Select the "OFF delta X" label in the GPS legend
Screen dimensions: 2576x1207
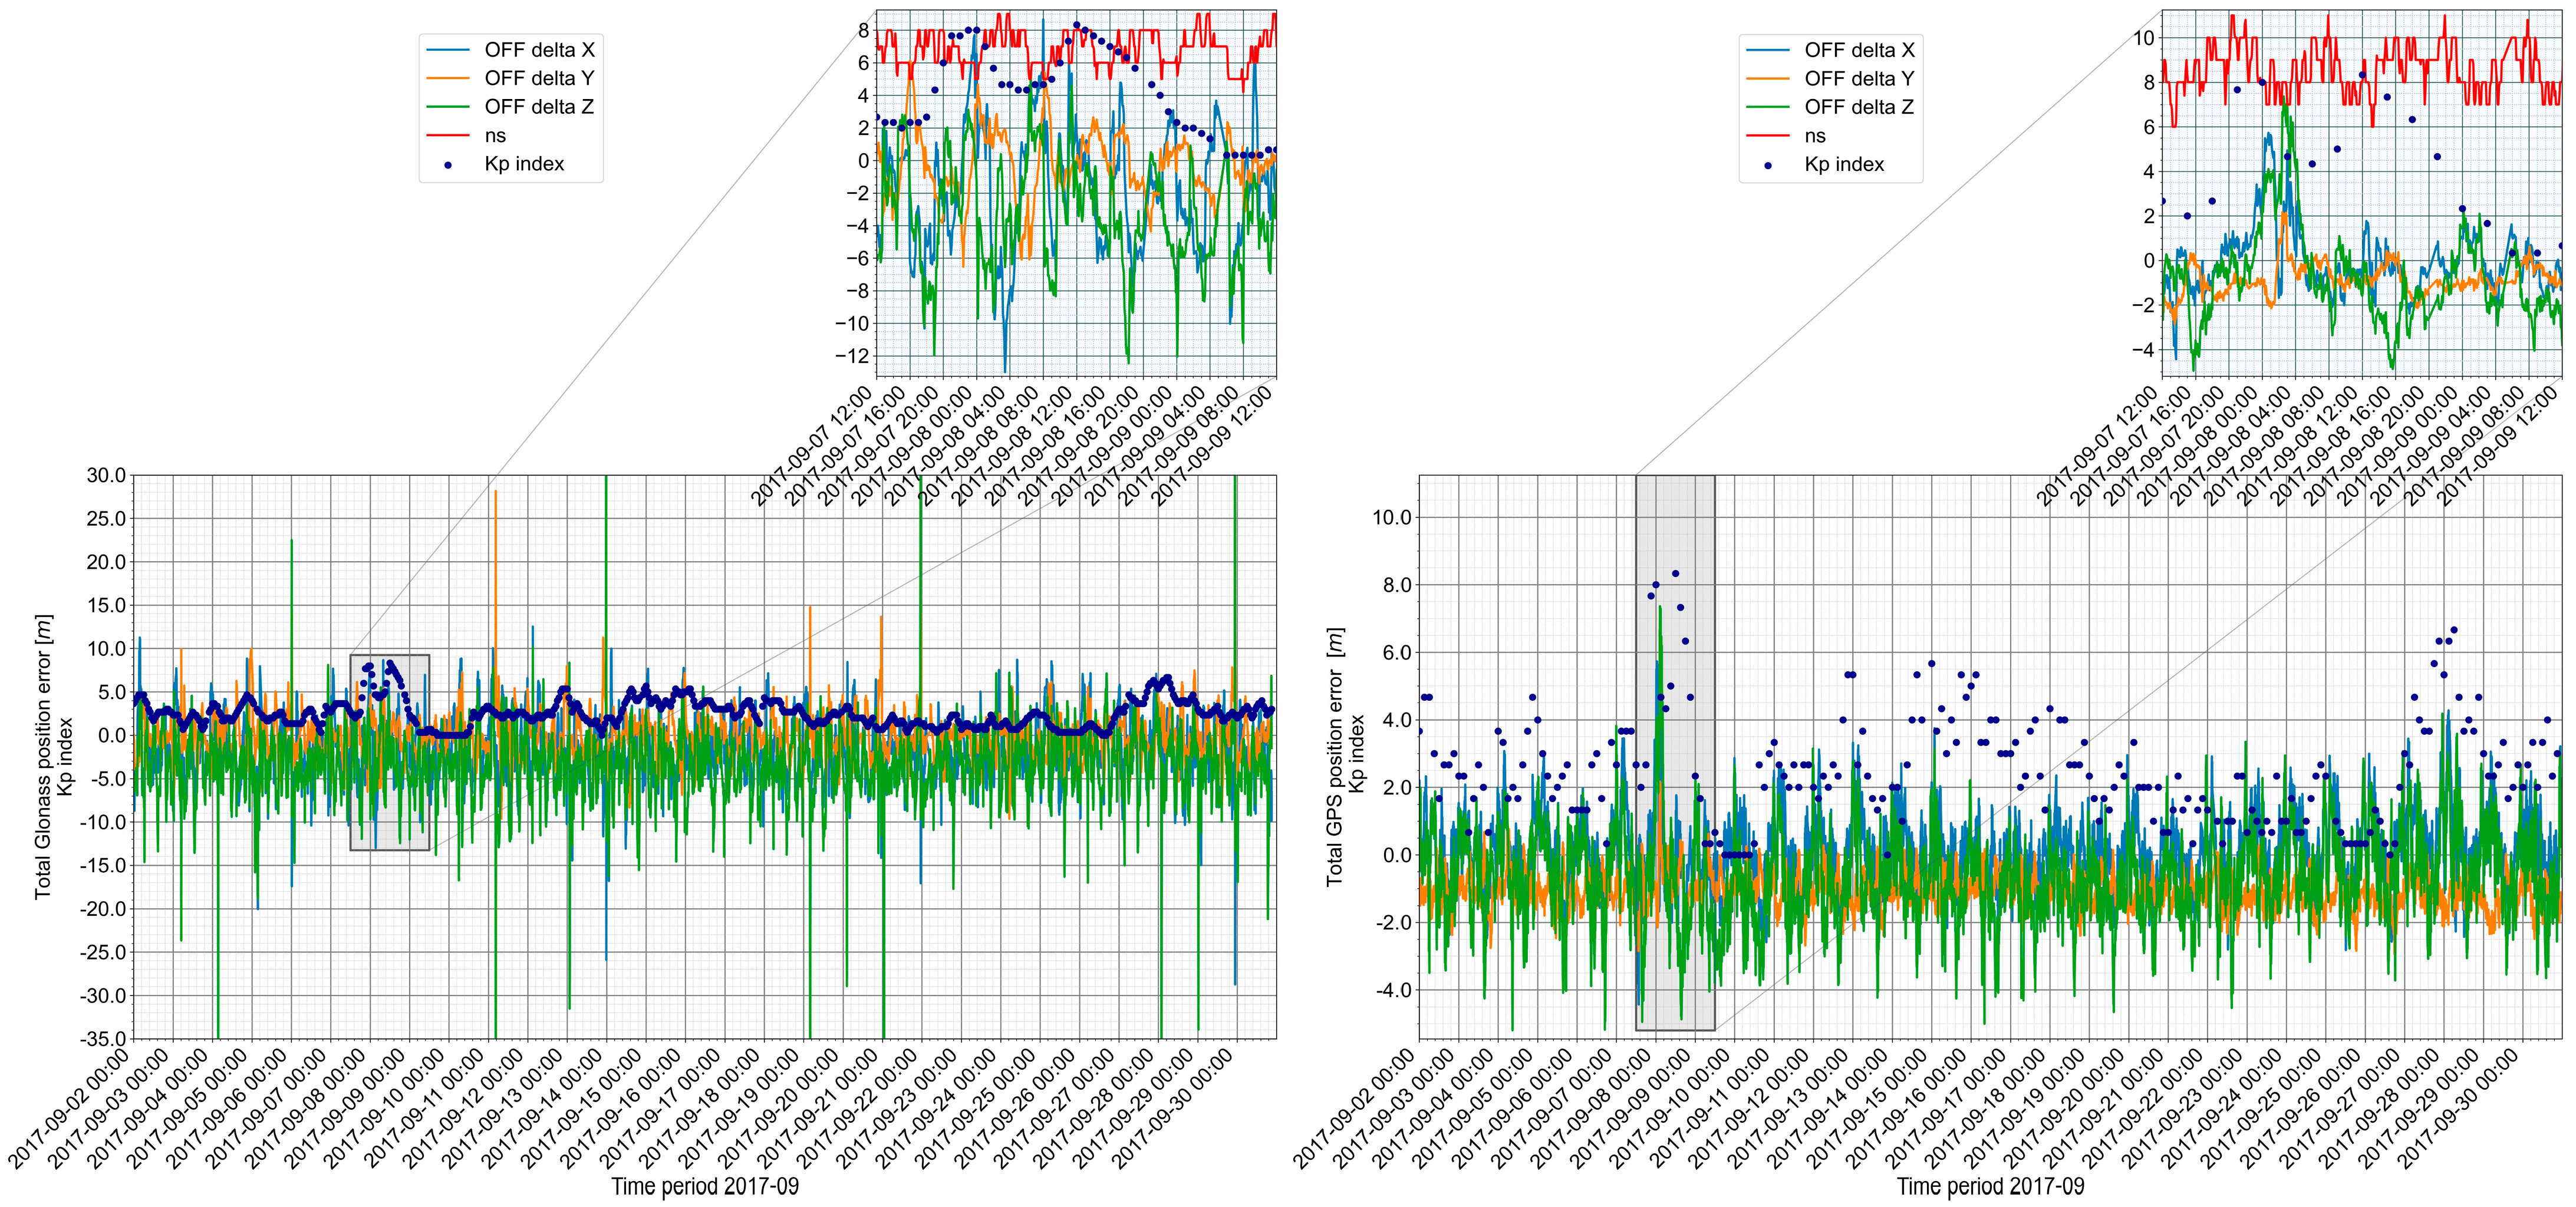click(1859, 50)
